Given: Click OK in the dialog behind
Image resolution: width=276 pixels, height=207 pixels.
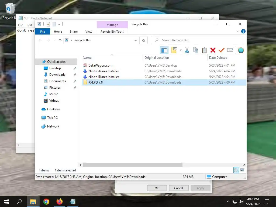Looking at the screenshot, I should click(157, 188).
